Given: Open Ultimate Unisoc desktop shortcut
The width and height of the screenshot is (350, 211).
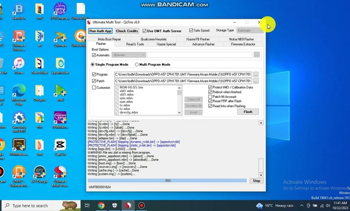Looking at the screenshot, I should point(19,40).
